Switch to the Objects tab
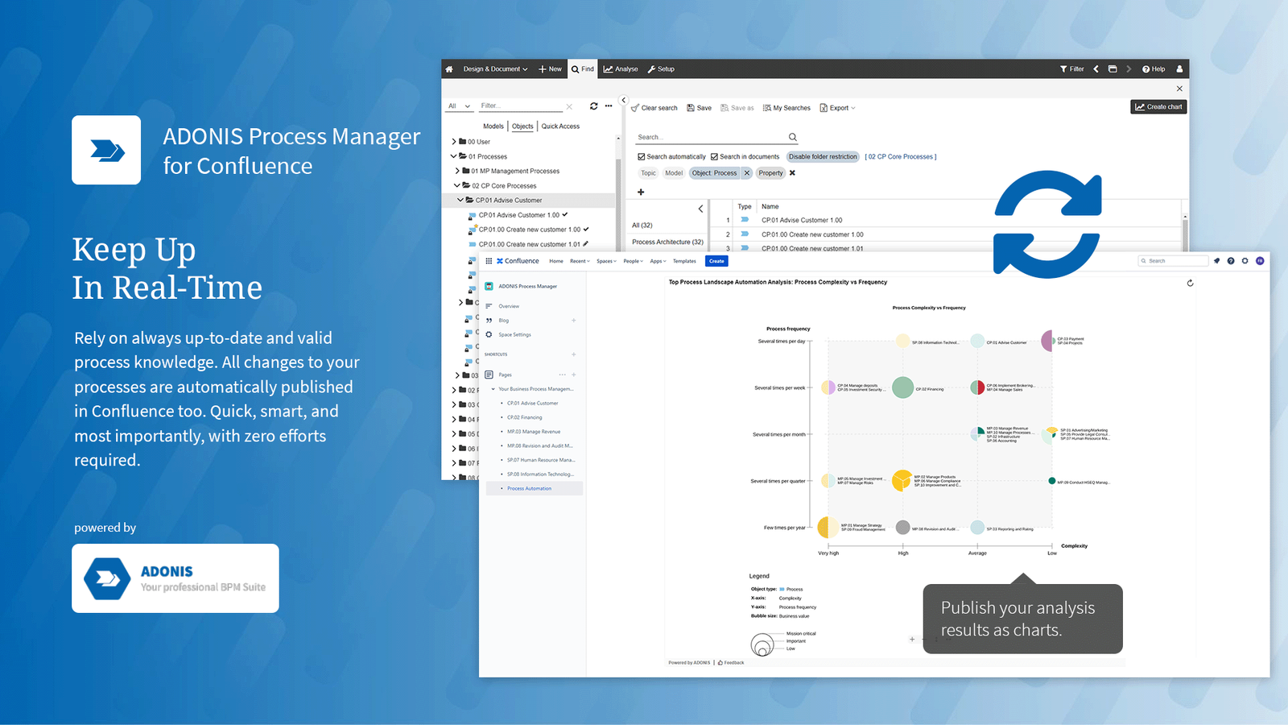The image size is (1288, 725). 522,126
